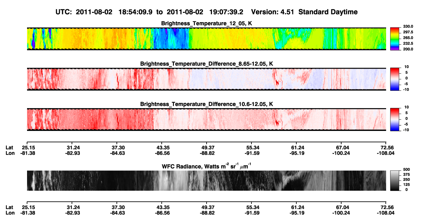429x220 pixels.
Task: Click the grayscale WFC Radiance color bar
Action: pyautogui.click(x=394, y=180)
